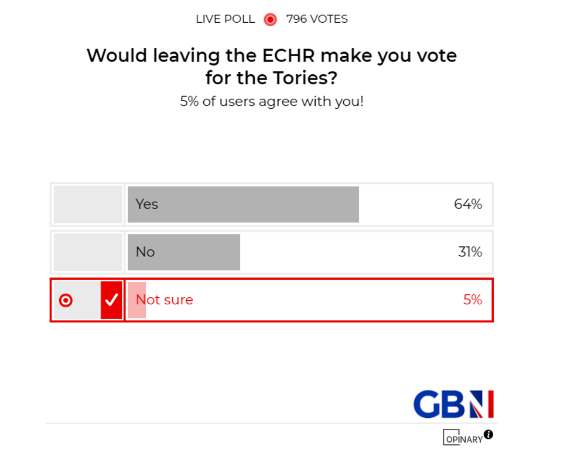Click the red LIVE POLL indicator icon
This screenshot has width=574, height=474.
point(269,19)
